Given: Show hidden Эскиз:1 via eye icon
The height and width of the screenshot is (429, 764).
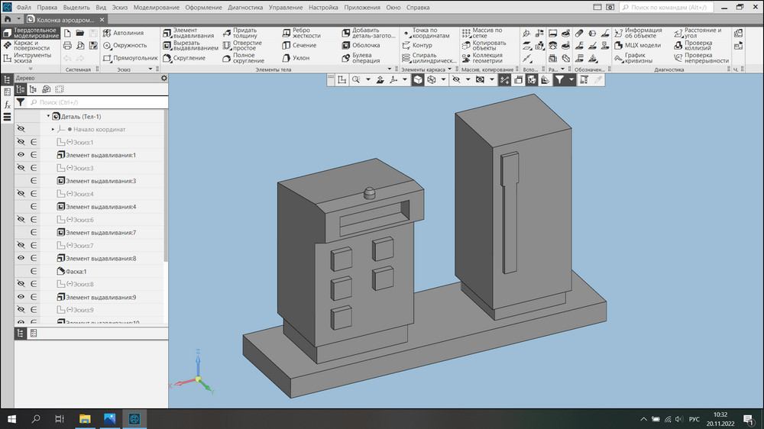Looking at the screenshot, I should (21, 142).
